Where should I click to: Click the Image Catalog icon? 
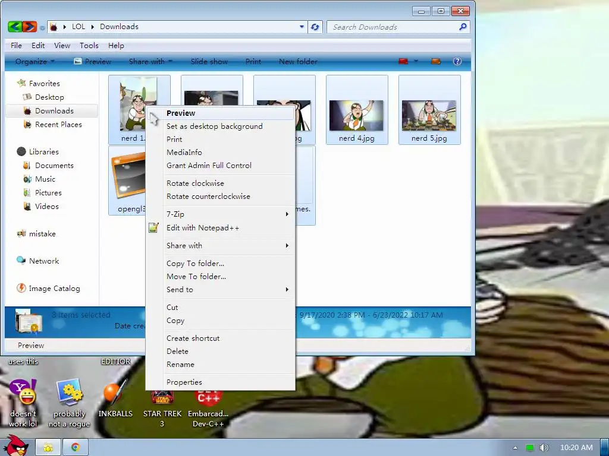click(x=21, y=288)
